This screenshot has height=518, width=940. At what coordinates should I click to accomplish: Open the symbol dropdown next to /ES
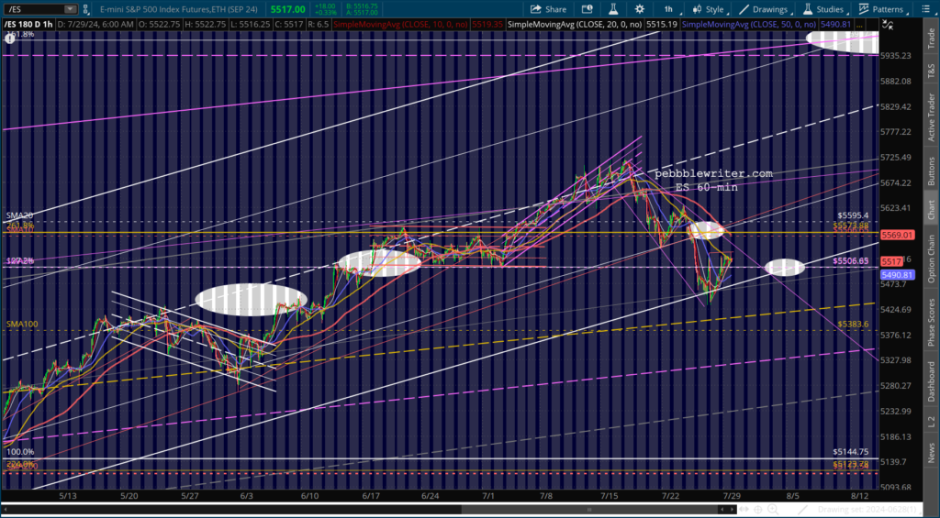(x=70, y=9)
